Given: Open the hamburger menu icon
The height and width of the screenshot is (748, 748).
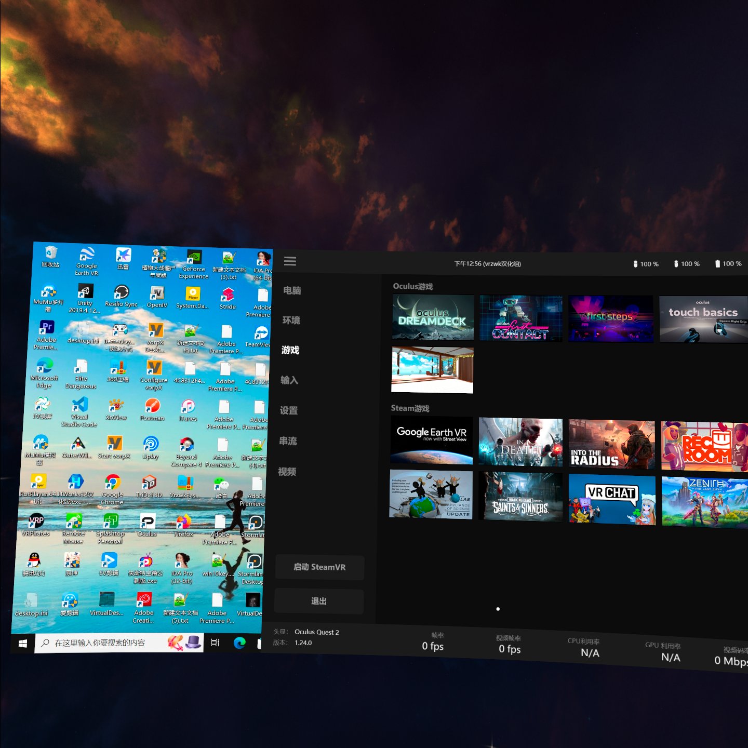Looking at the screenshot, I should tap(290, 261).
